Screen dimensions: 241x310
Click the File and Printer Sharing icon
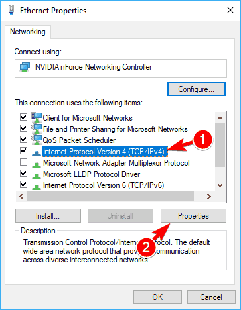click(37, 129)
